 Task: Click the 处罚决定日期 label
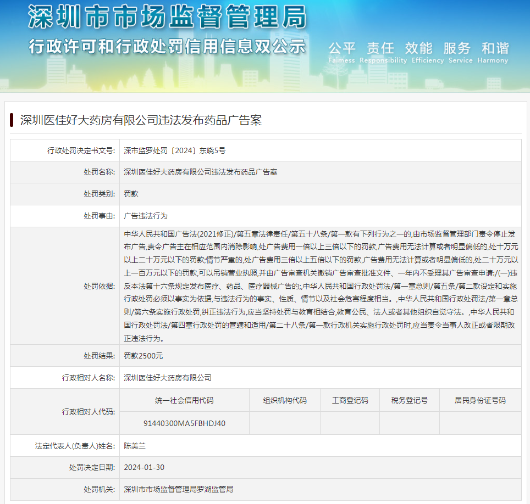92,468
